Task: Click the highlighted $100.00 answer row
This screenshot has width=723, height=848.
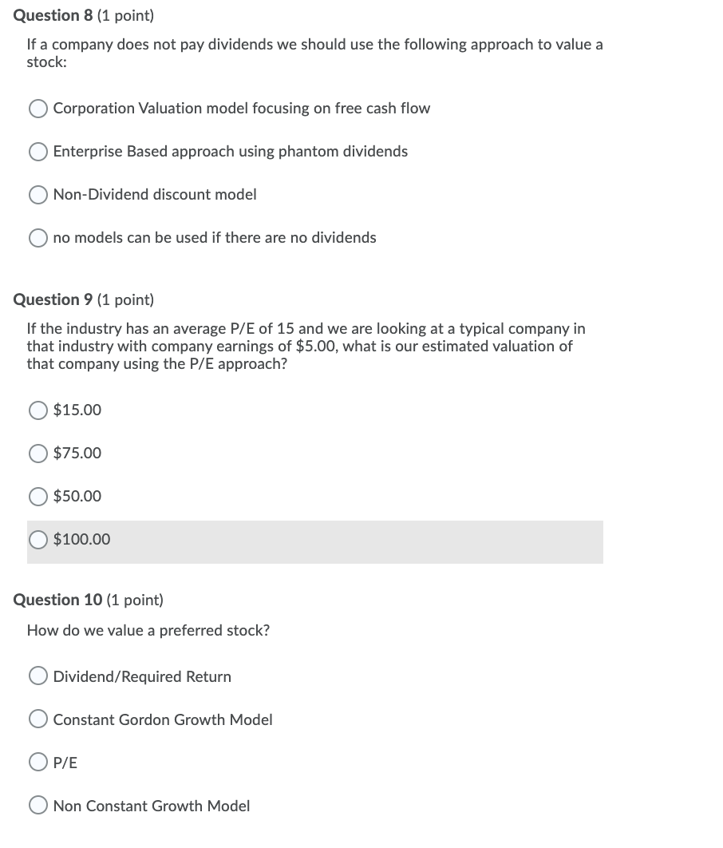Action: point(314,541)
